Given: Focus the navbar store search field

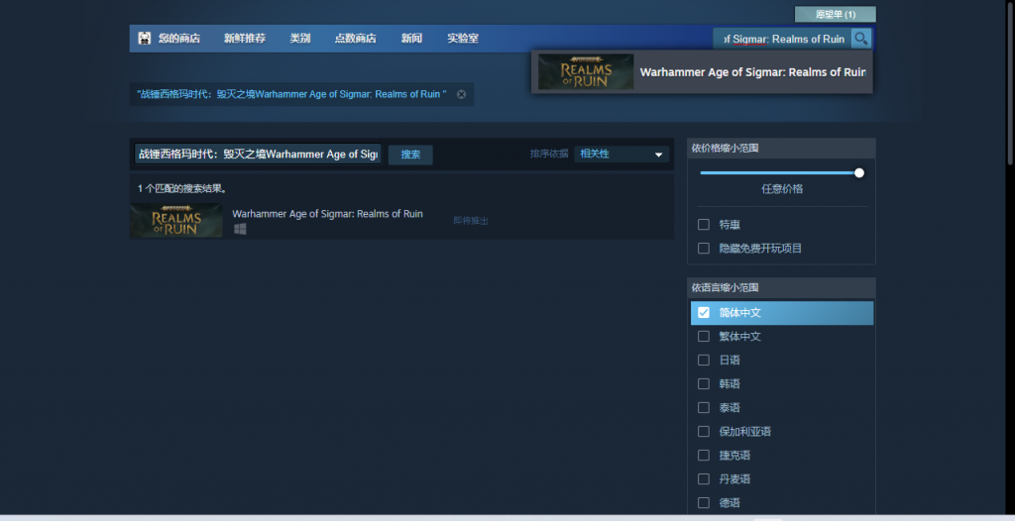Looking at the screenshot, I should click(x=782, y=39).
